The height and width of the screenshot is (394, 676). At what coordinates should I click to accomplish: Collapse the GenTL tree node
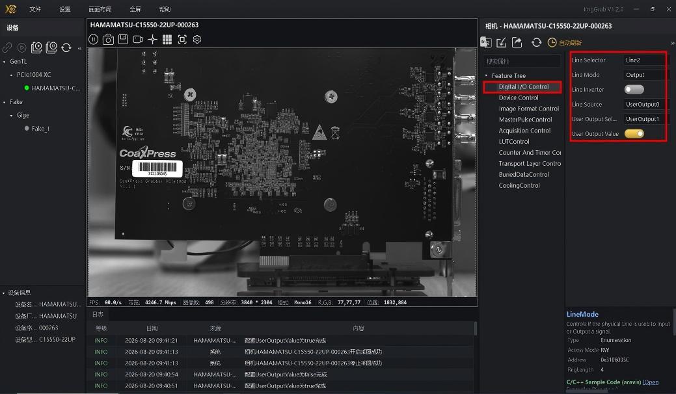point(5,62)
